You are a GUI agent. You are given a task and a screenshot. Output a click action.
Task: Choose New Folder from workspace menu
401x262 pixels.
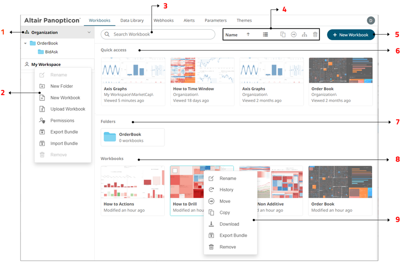pos(62,86)
